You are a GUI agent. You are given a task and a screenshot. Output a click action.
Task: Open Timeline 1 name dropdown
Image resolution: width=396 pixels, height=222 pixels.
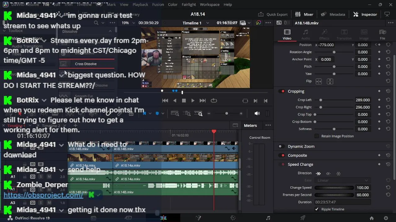pyautogui.click(x=207, y=23)
